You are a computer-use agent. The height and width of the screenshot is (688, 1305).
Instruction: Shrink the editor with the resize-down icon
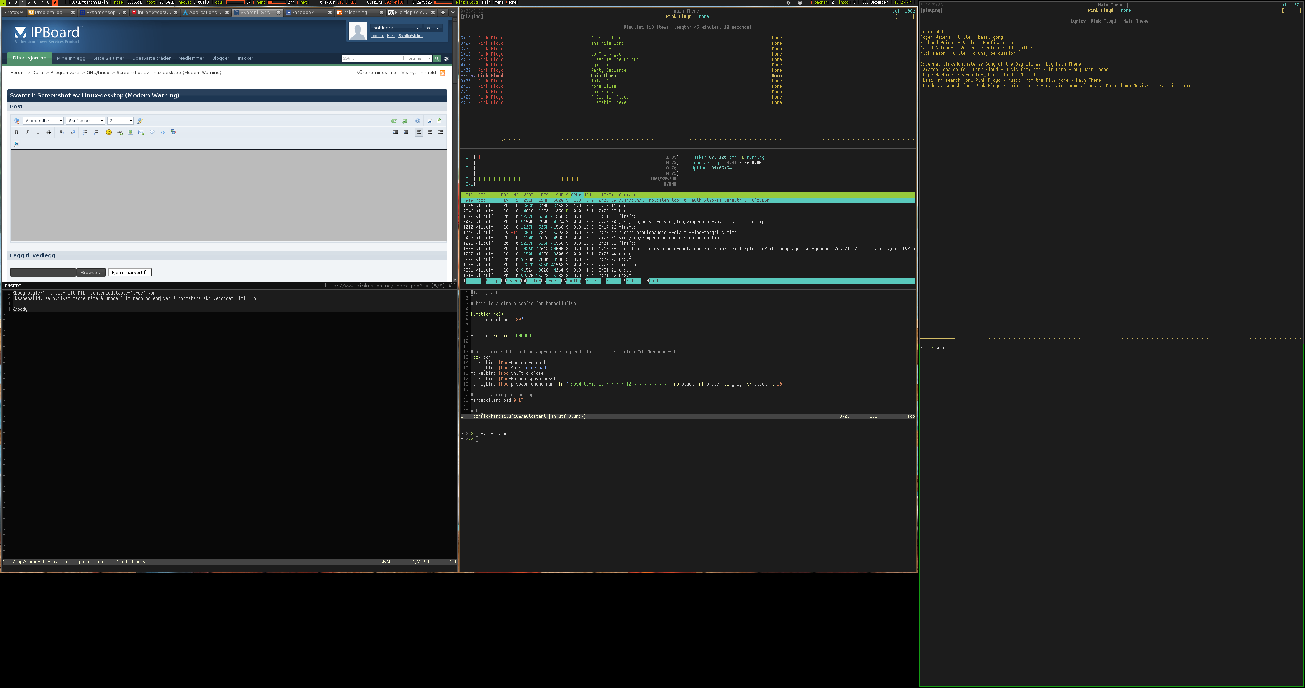pos(430,121)
